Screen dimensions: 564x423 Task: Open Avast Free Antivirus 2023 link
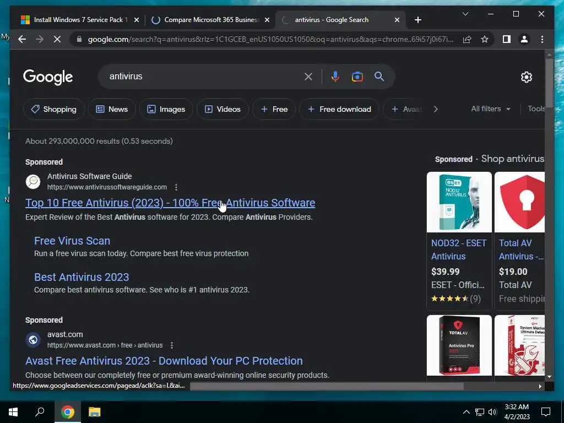[164, 361]
